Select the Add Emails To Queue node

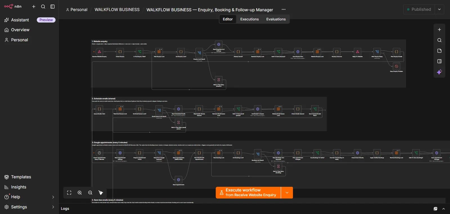258,109
